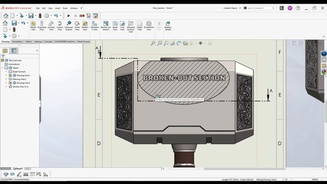The height and width of the screenshot is (184, 327).
Task: Click the Search Commands field
Action: click(260, 8)
